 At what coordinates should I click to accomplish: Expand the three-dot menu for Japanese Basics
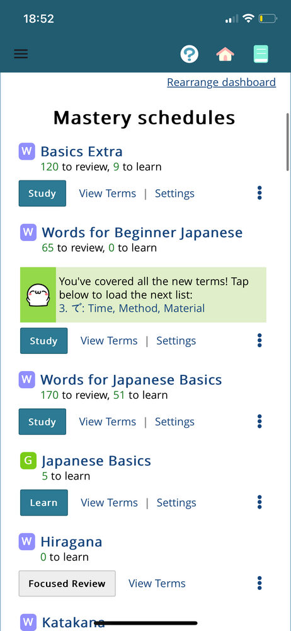[260, 503]
